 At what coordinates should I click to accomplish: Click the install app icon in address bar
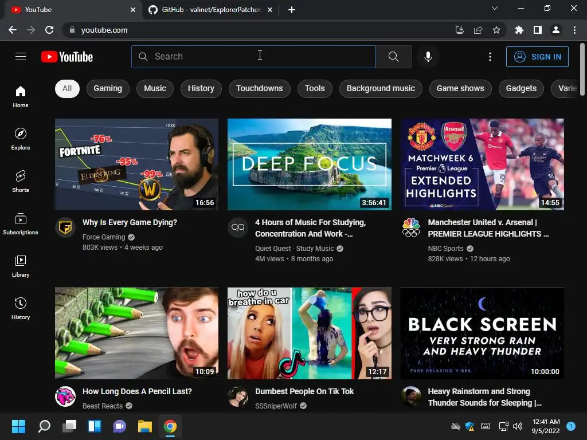click(x=459, y=30)
